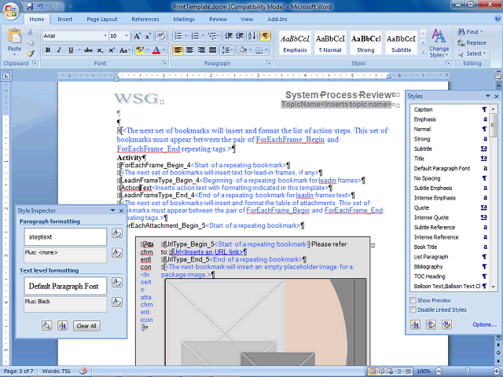
Task: Align text left
Action: (x=178, y=50)
